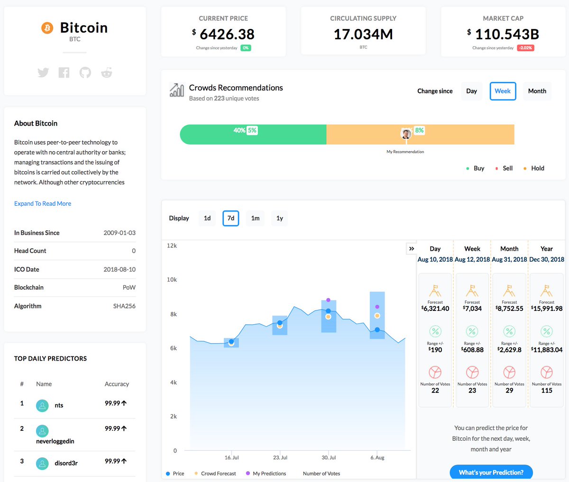Screen dimensions: 569x482
Task: Set change since to Day
Action: point(471,91)
